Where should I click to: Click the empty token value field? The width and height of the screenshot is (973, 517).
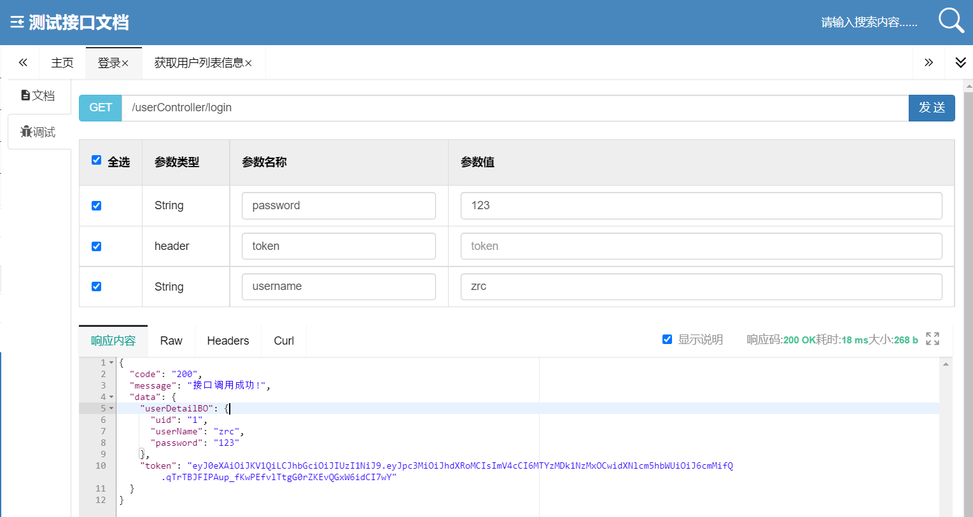click(x=701, y=246)
